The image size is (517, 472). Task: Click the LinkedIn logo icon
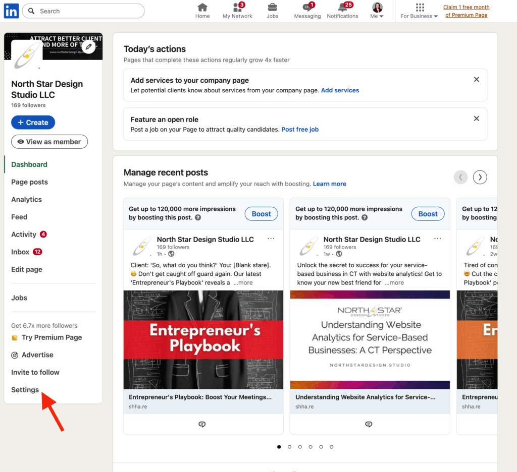[11, 11]
